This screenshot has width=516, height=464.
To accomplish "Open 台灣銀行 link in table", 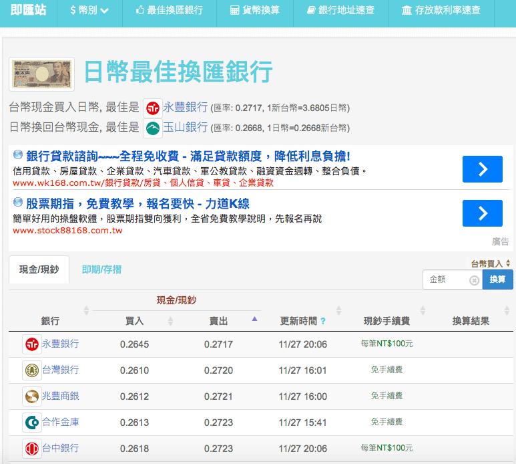I will 61,370.
